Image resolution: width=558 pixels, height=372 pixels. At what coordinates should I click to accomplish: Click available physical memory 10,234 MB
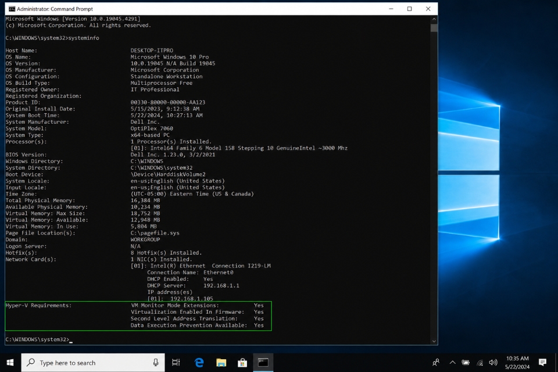(145, 207)
